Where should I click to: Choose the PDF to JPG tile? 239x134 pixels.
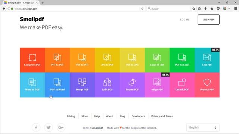point(132,60)
